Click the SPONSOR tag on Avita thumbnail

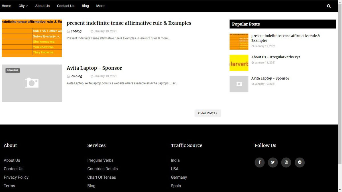click(13, 70)
